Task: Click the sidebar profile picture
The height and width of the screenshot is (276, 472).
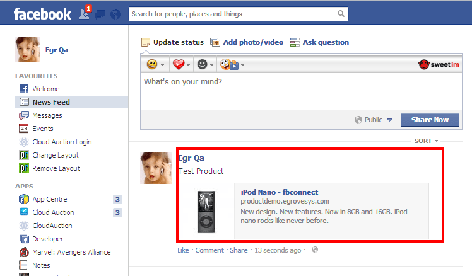Action: 28,50
